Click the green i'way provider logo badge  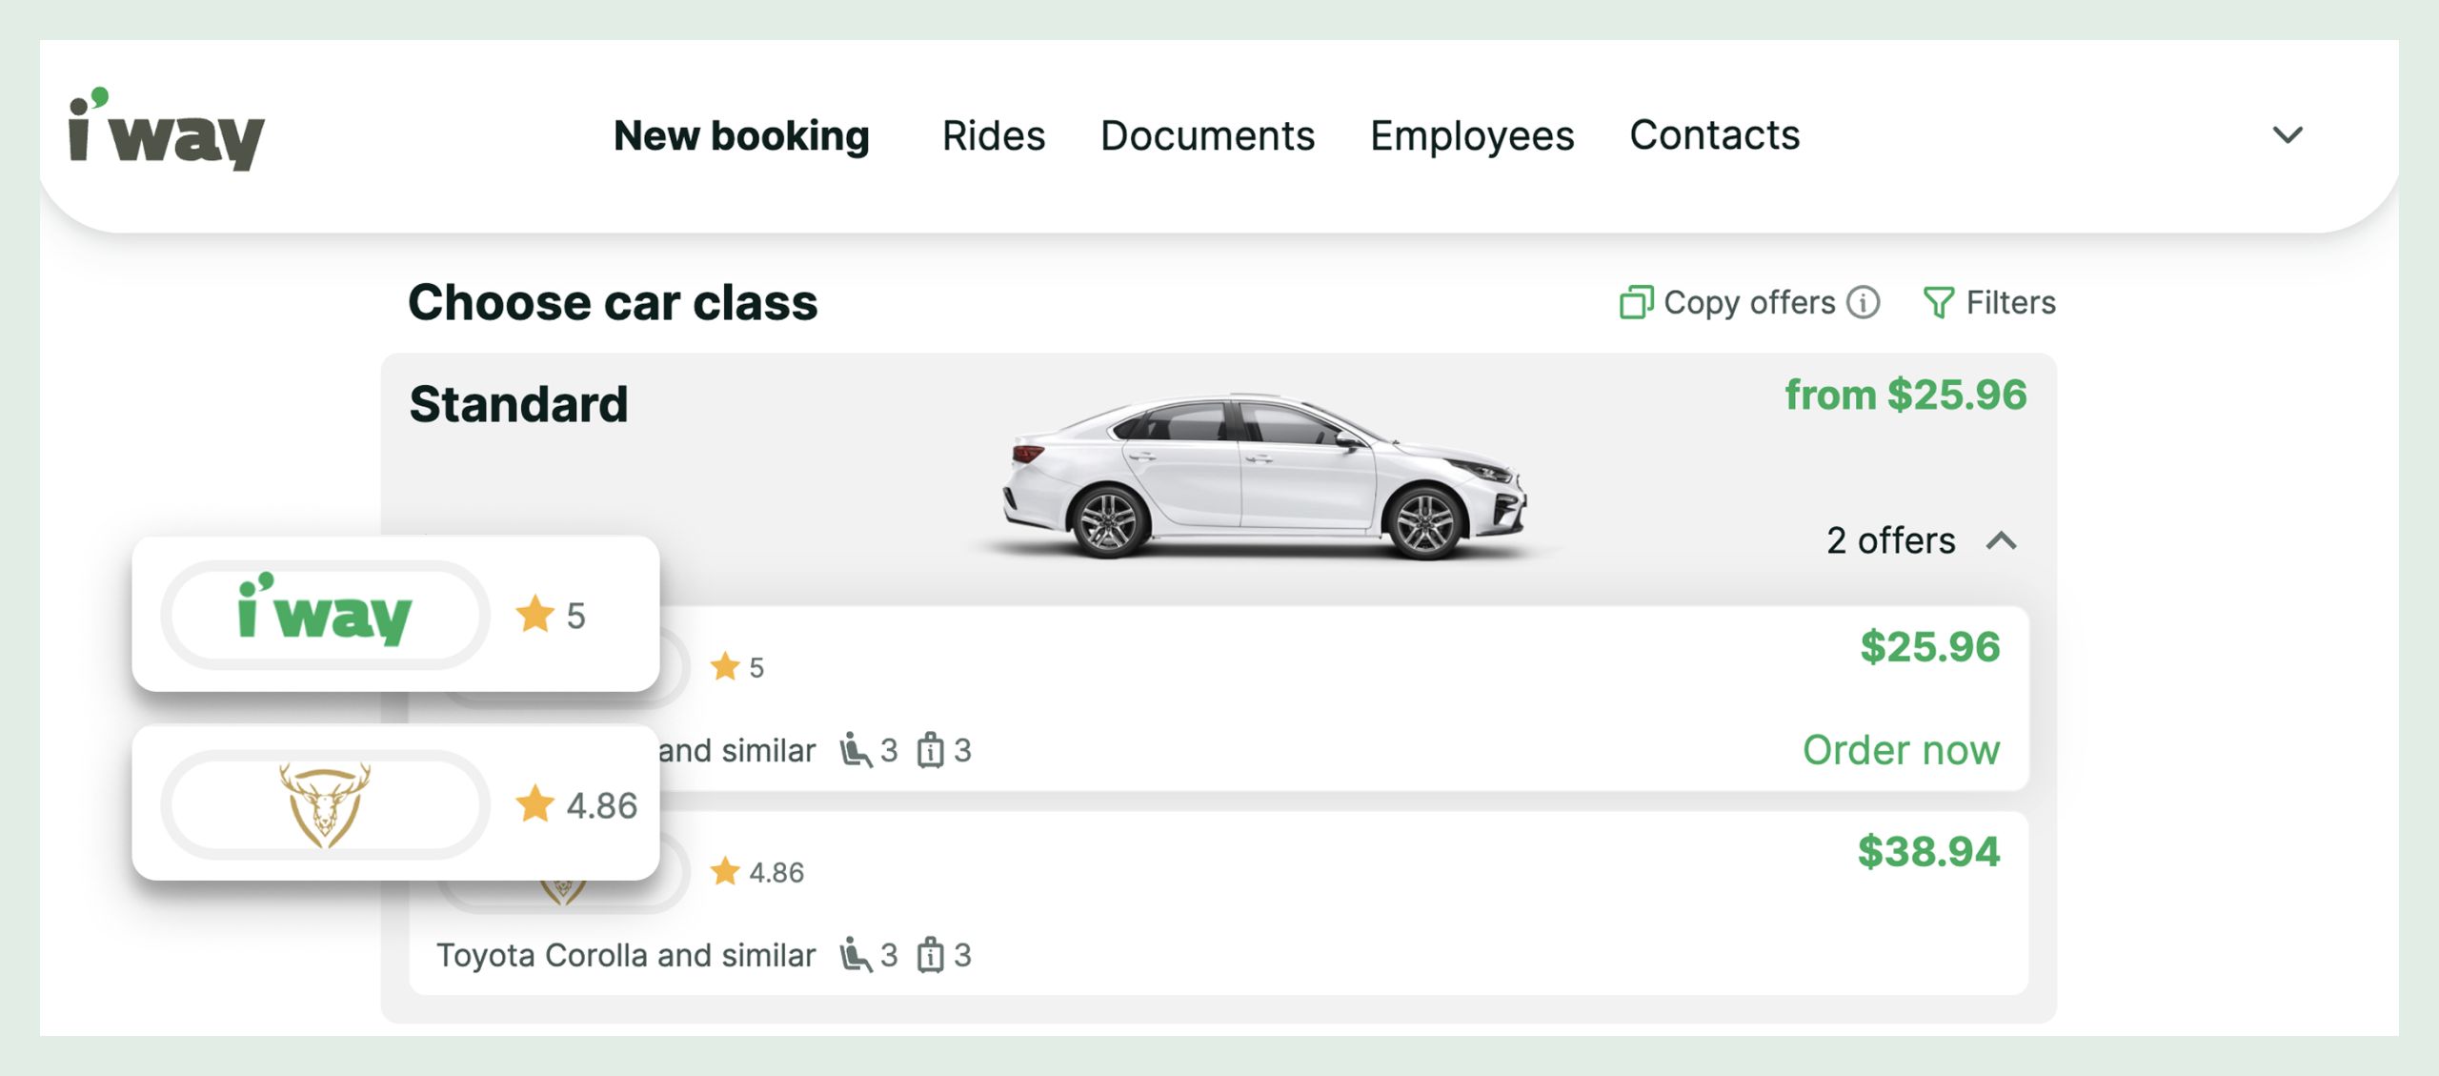[x=325, y=615]
